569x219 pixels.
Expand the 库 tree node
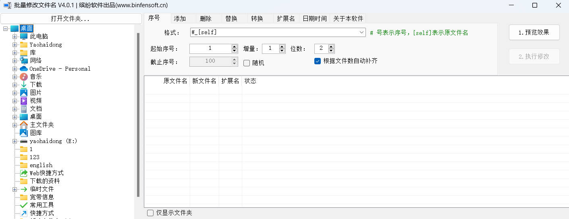tap(15, 53)
